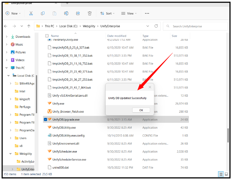Select the PerfLogs folder in tree
Viewport: 232px width, 180px height.
click(25, 107)
